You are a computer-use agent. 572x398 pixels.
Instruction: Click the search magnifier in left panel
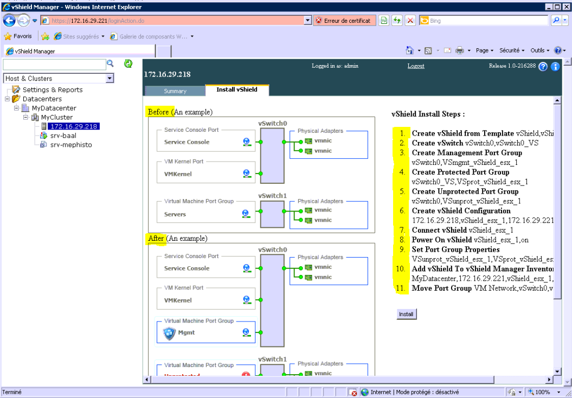pyautogui.click(x=110, y=64)
